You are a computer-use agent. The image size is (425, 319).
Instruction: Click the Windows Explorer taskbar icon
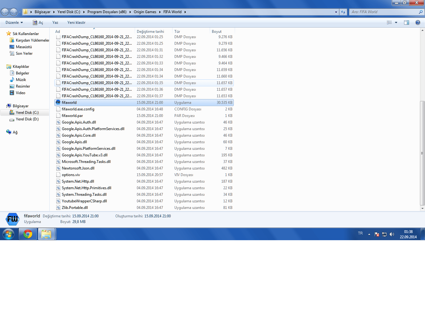tap(46, 234)
